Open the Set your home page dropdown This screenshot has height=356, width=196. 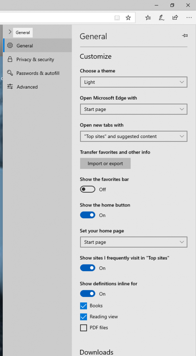134,242
